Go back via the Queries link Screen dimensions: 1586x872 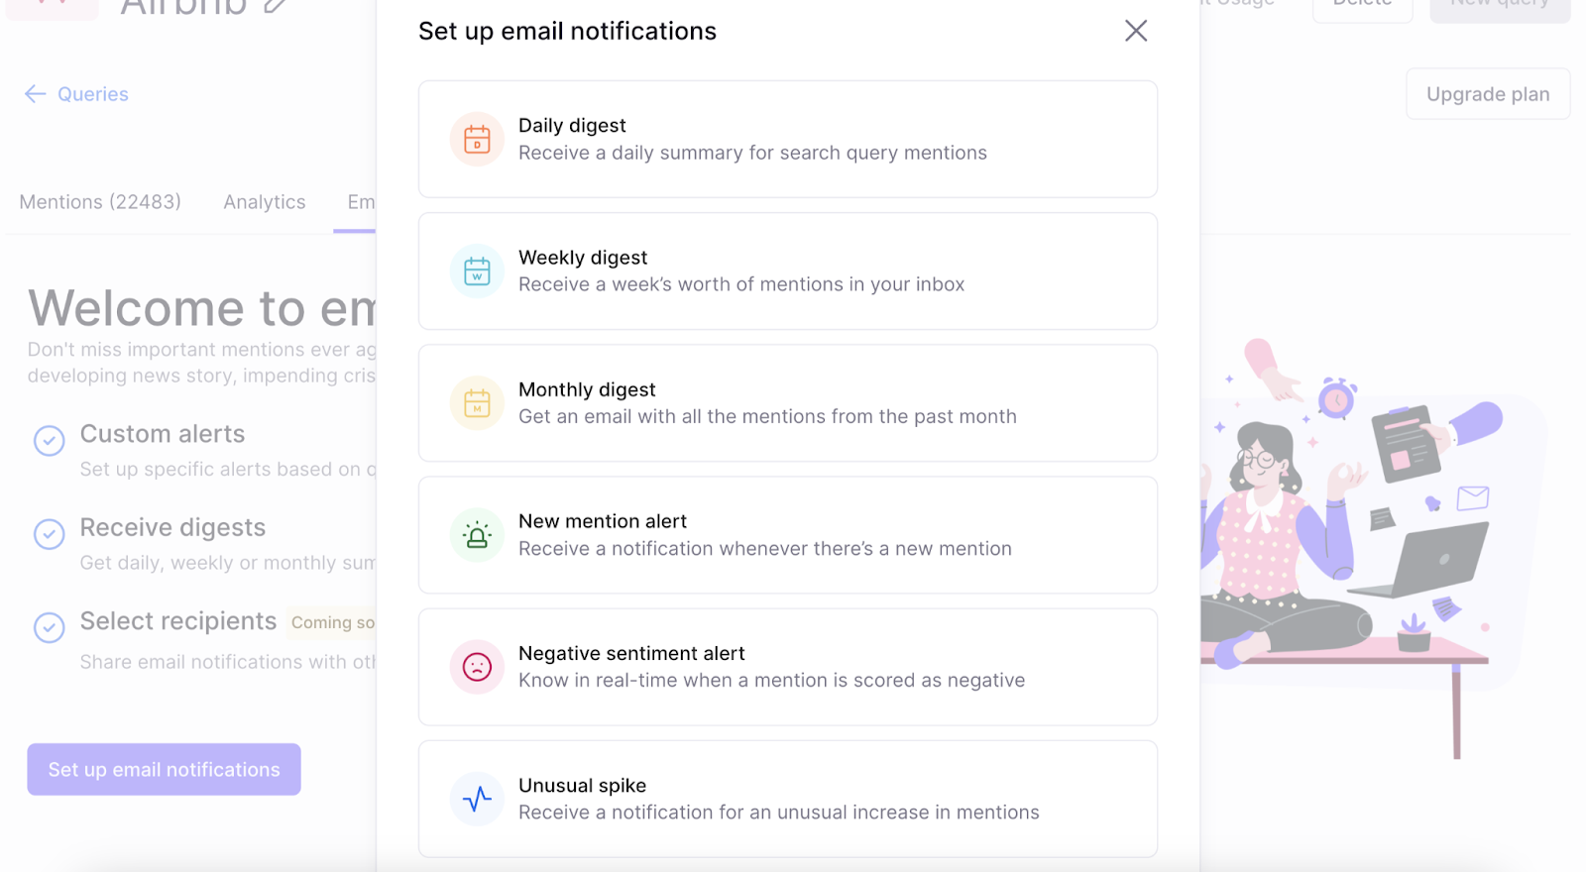click(92, 94)
